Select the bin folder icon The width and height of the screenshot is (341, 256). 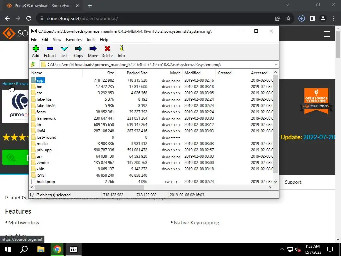coord(33,87)
